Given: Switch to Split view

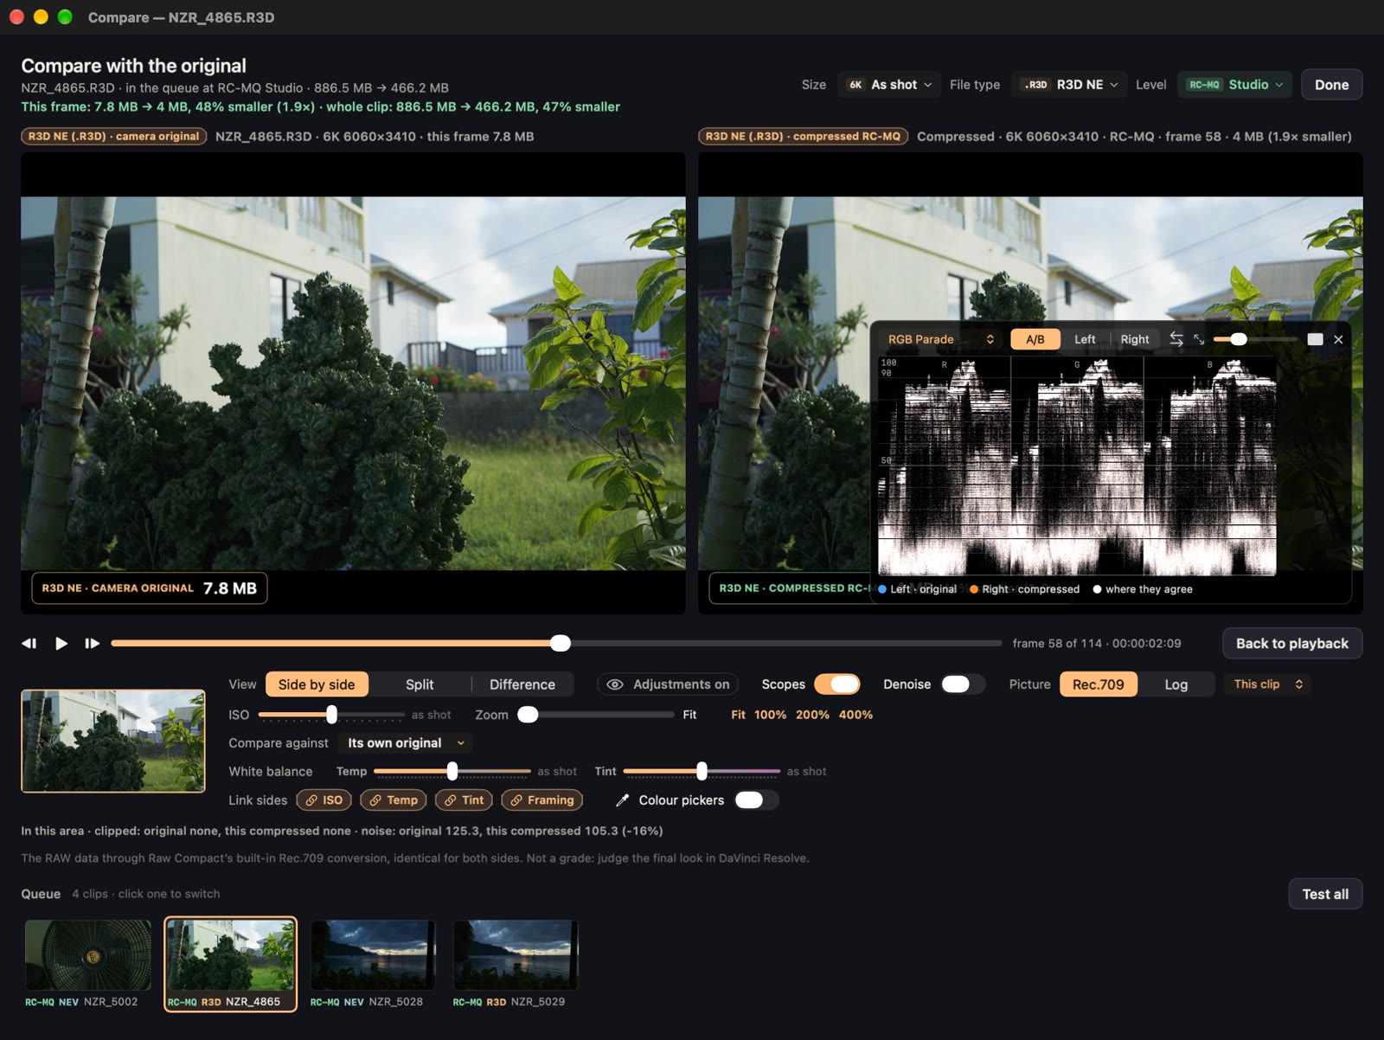Looking at the screenshot, I should 420,684.
